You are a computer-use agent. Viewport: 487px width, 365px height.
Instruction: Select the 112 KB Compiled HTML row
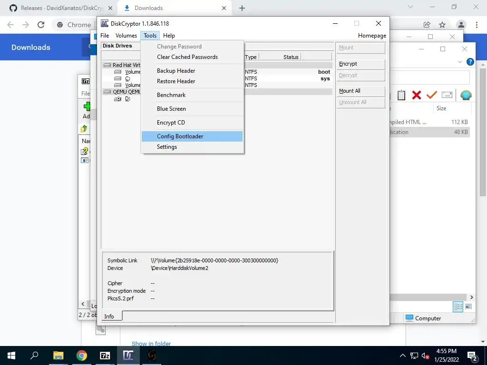click(429, 122)
